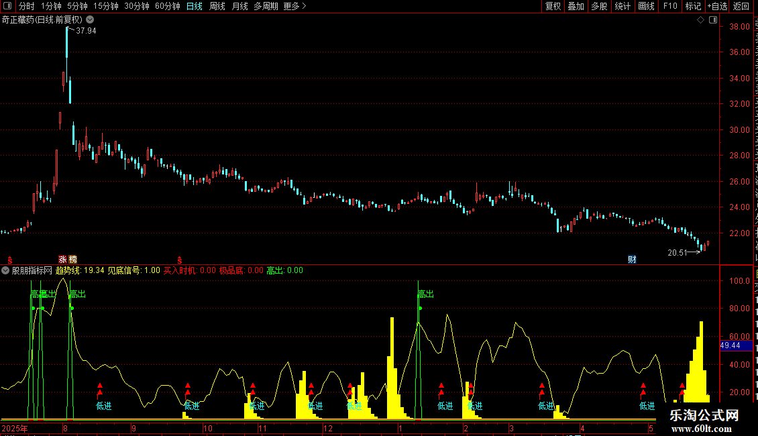Toggle the left panel icon in top bar
Screen dimensions: 758x436
tap(7, 6)
